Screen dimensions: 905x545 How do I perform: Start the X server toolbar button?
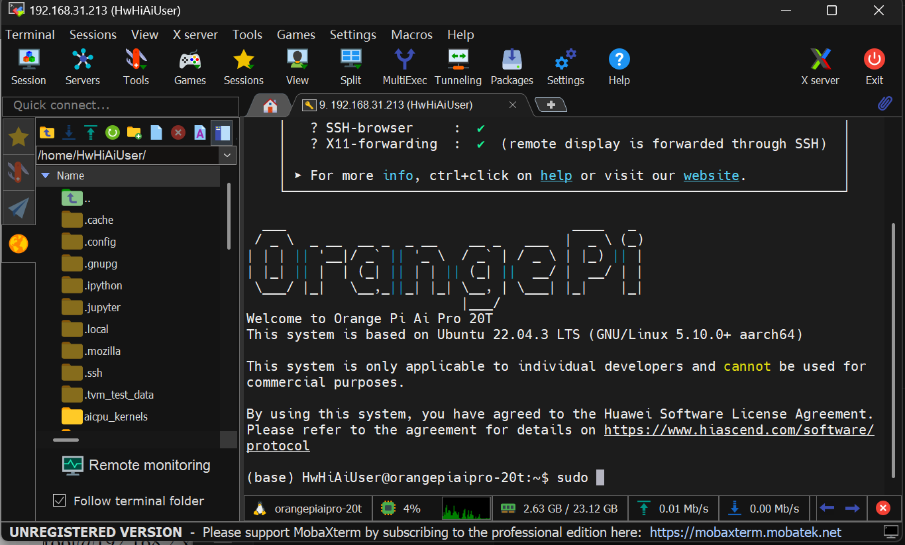820,67
